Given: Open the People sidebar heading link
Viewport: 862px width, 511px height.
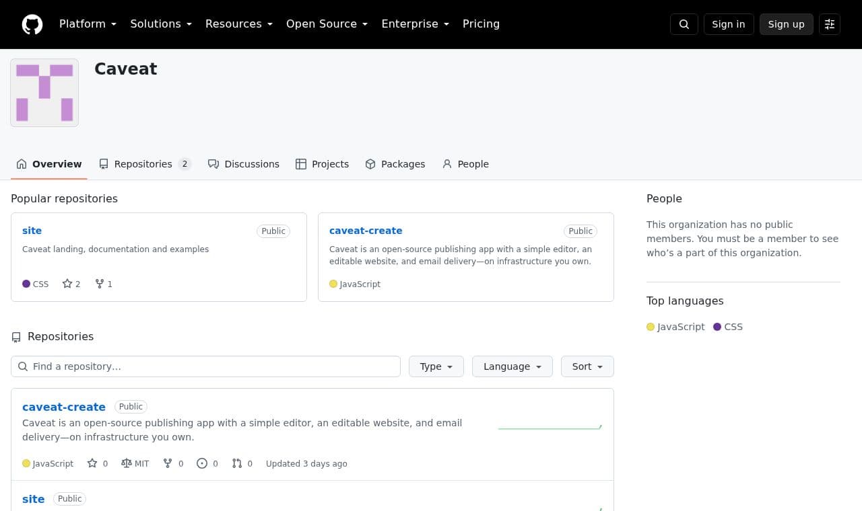Looking at the screenshot, I should 664,198.
